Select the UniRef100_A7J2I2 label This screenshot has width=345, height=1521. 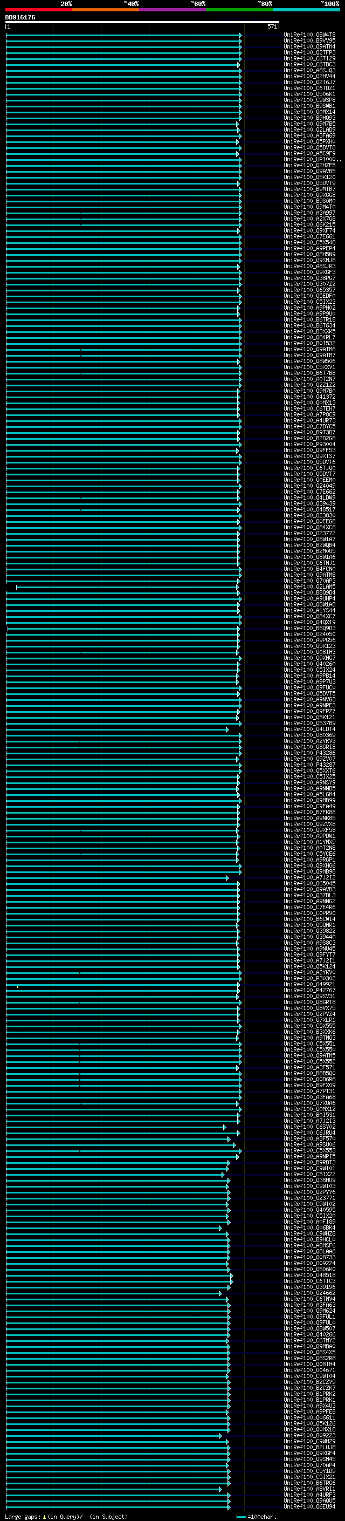tap(309, 877)
